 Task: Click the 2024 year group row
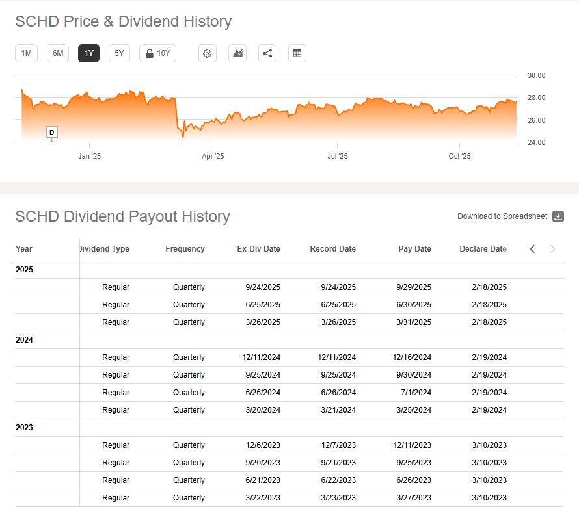click(x=289, y=340)
